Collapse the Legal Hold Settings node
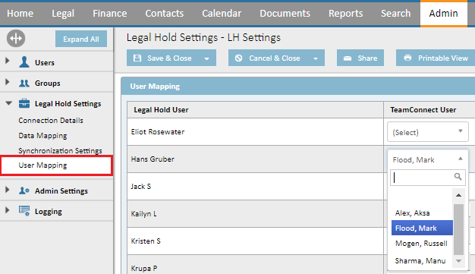 tap(9, 103)
